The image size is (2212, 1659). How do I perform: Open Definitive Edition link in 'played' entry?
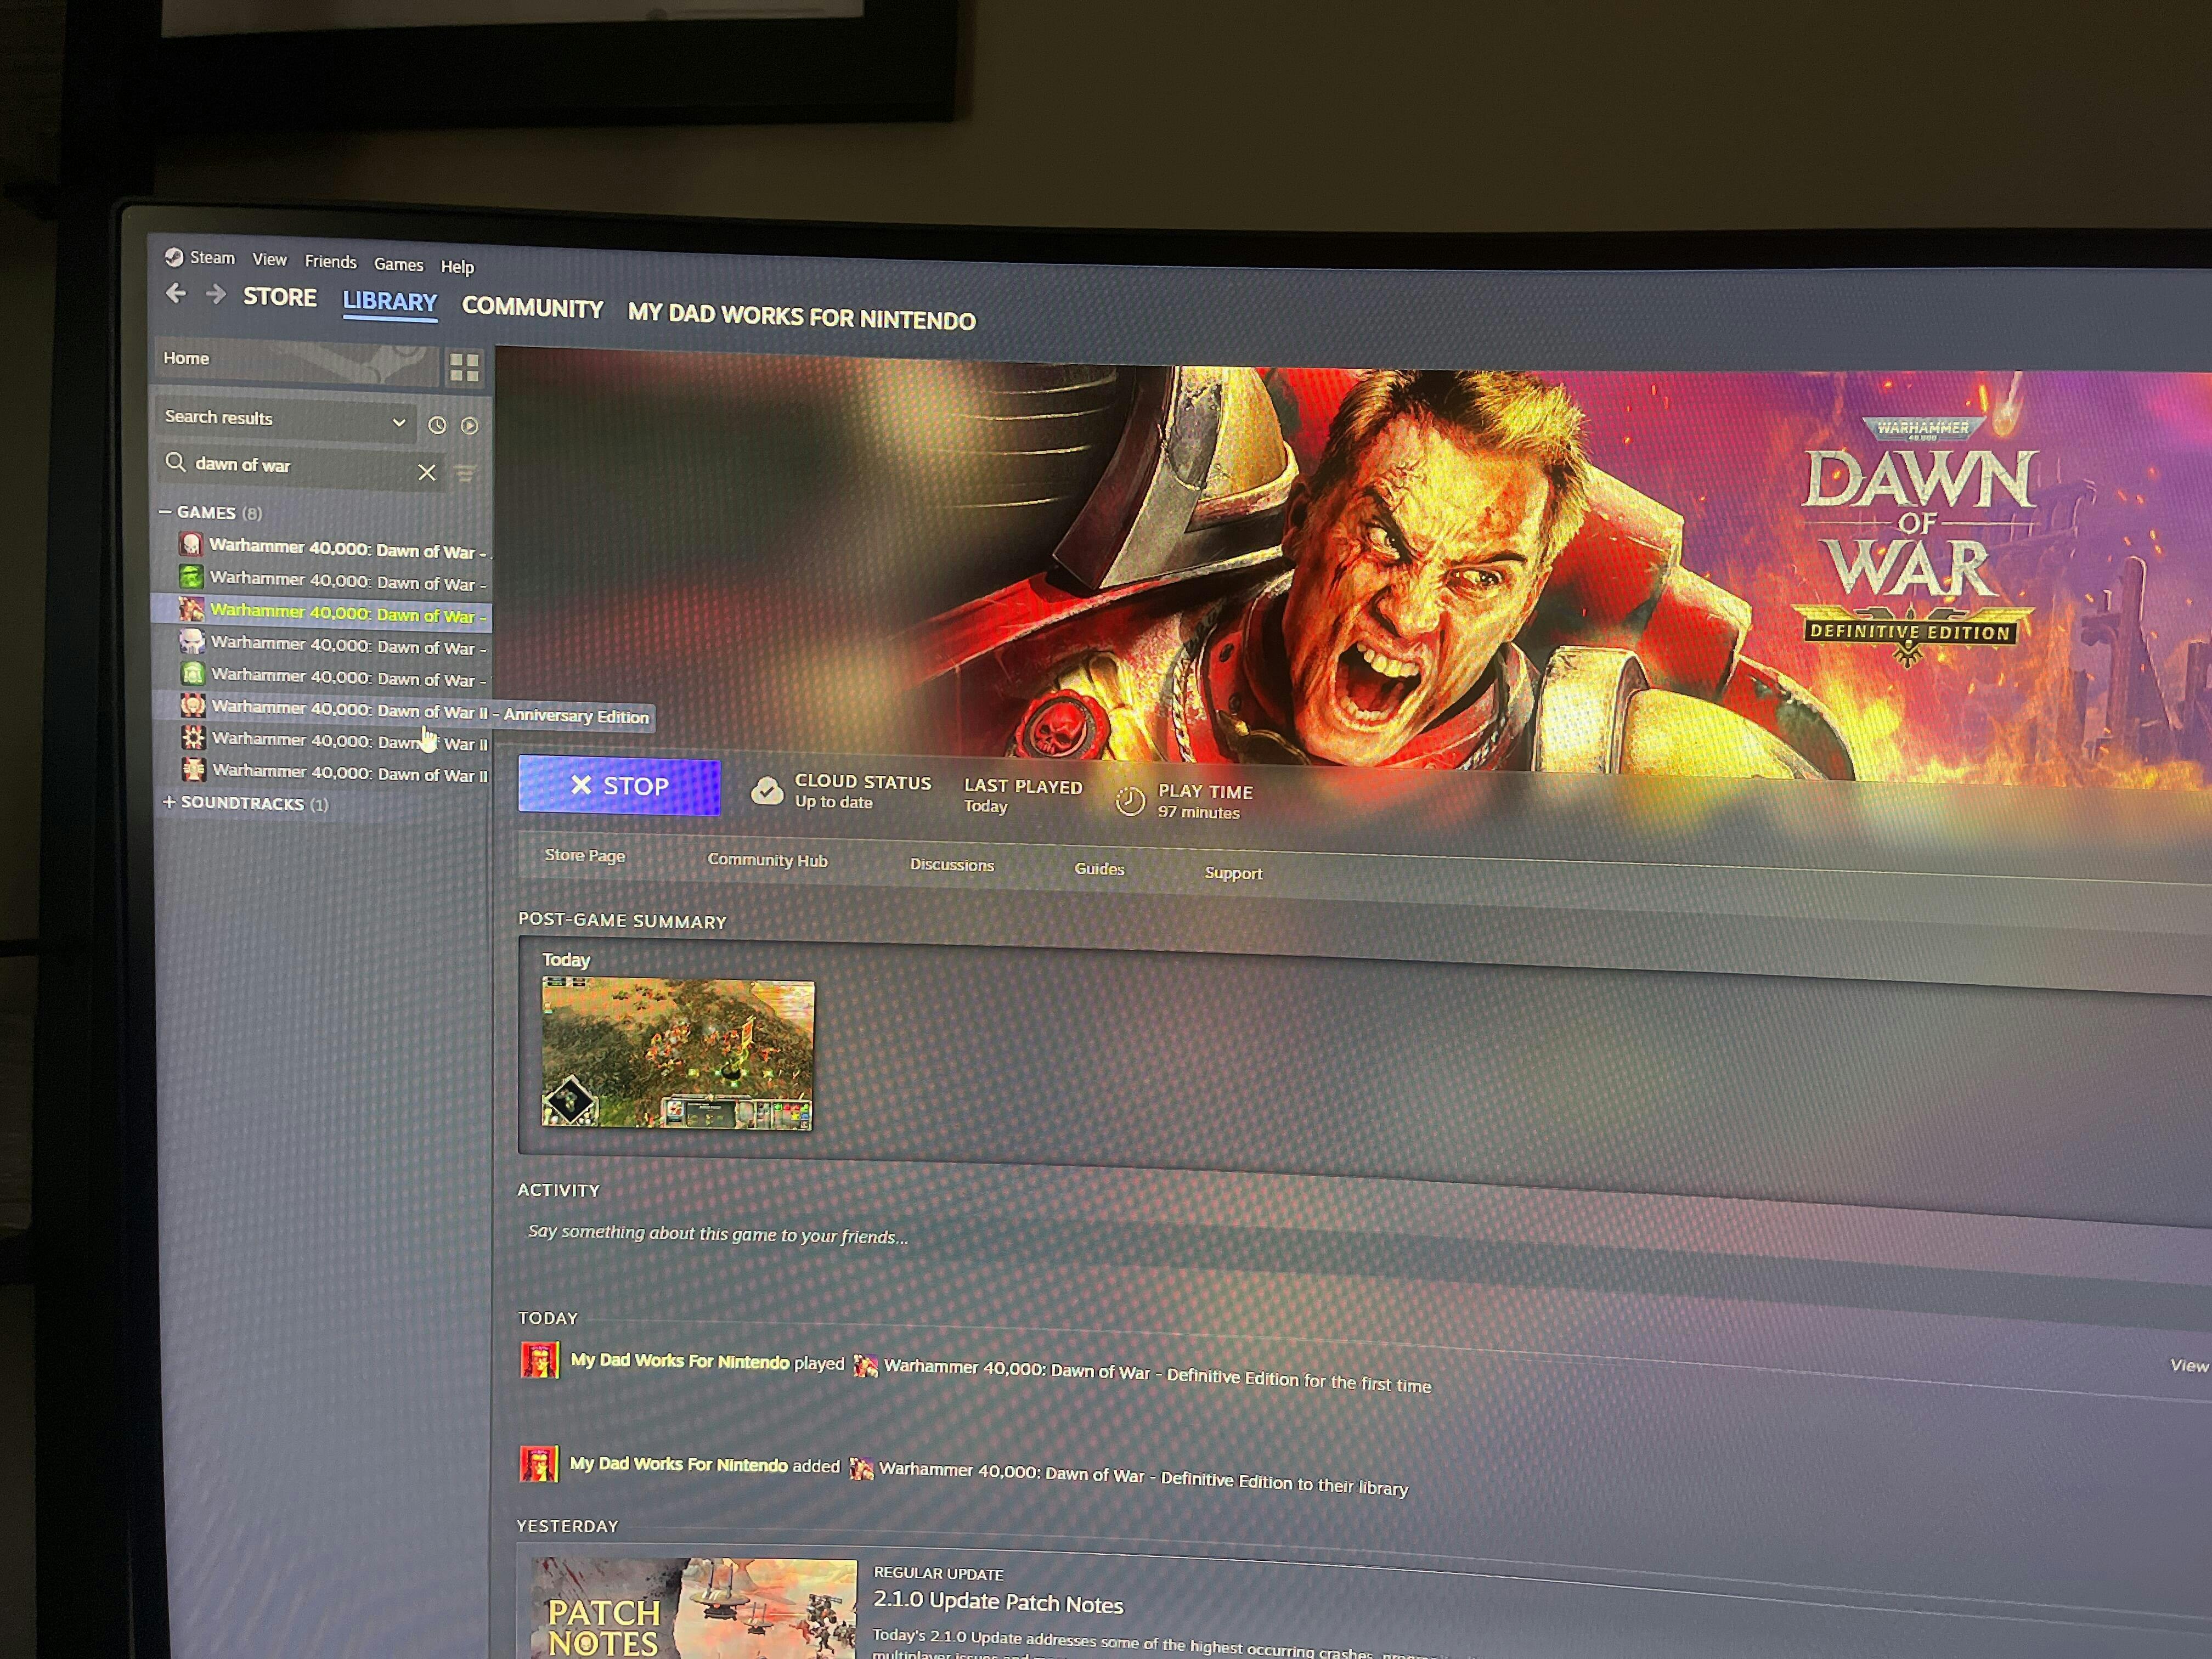[1091, 1374]
